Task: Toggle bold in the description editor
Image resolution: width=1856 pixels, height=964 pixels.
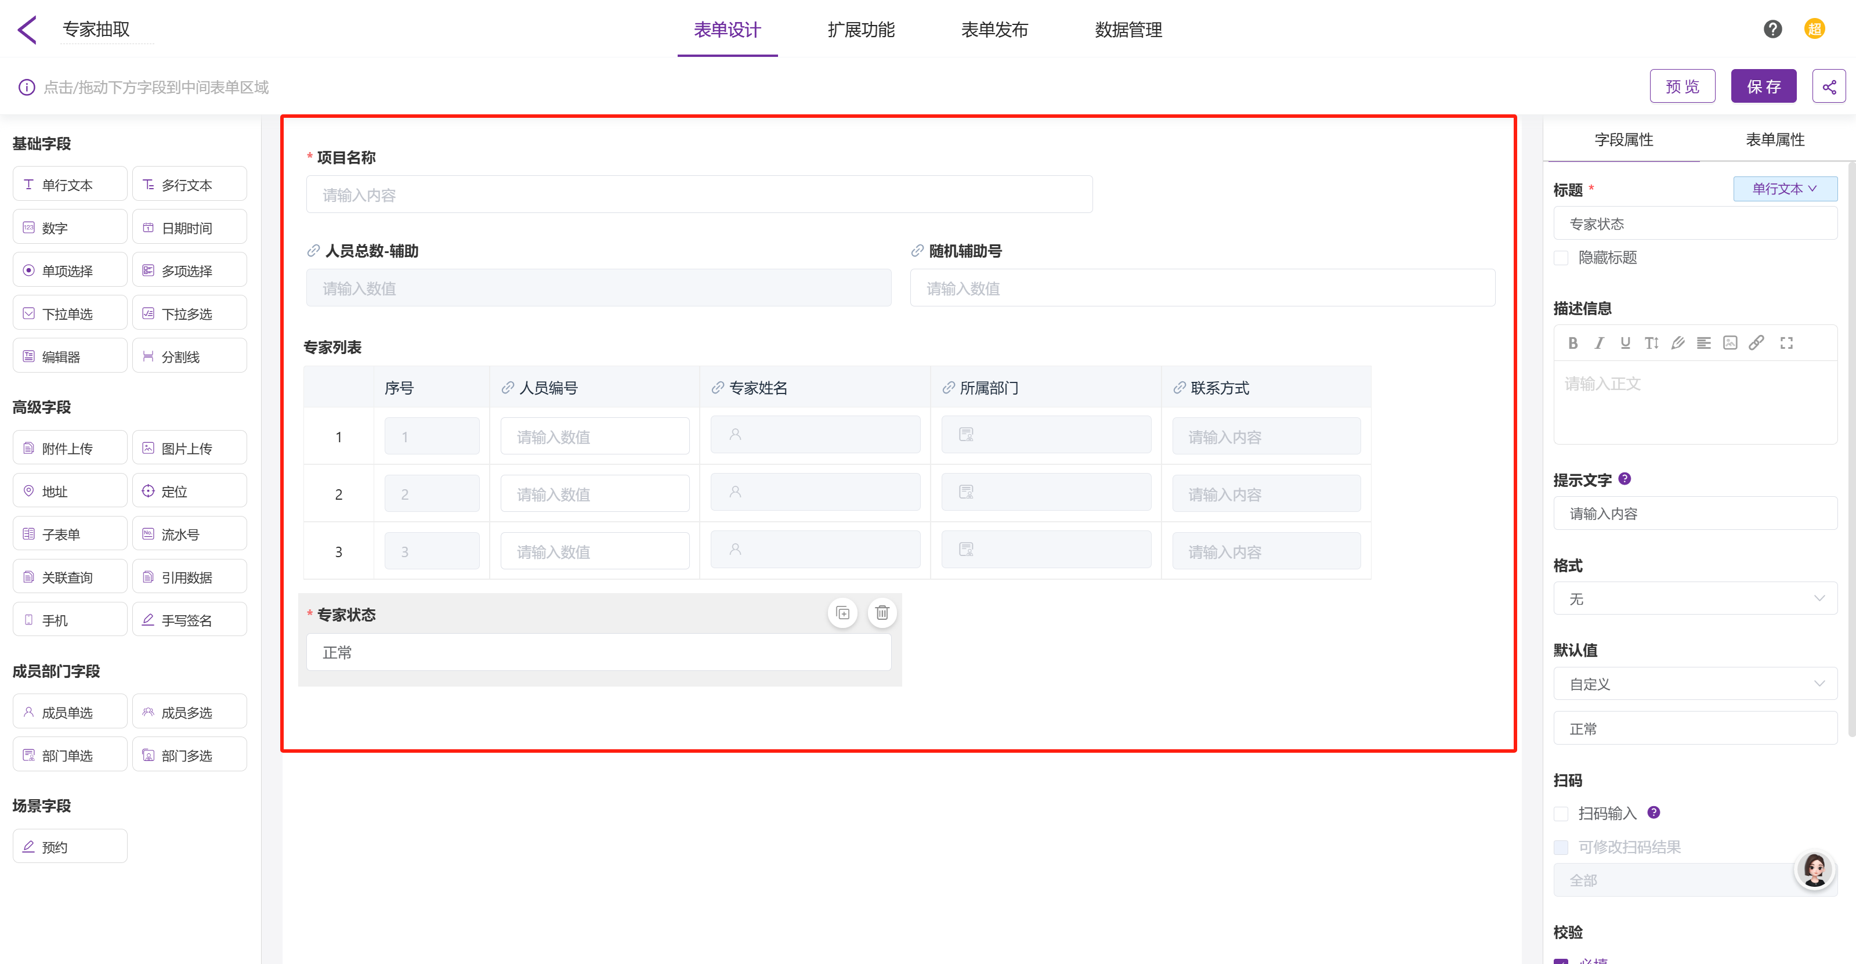Action: click(x=1573, y=343)
